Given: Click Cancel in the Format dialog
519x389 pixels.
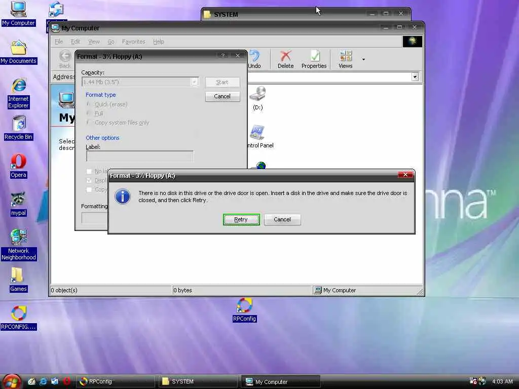Looking at the screenshot, I should click(222, 96).
